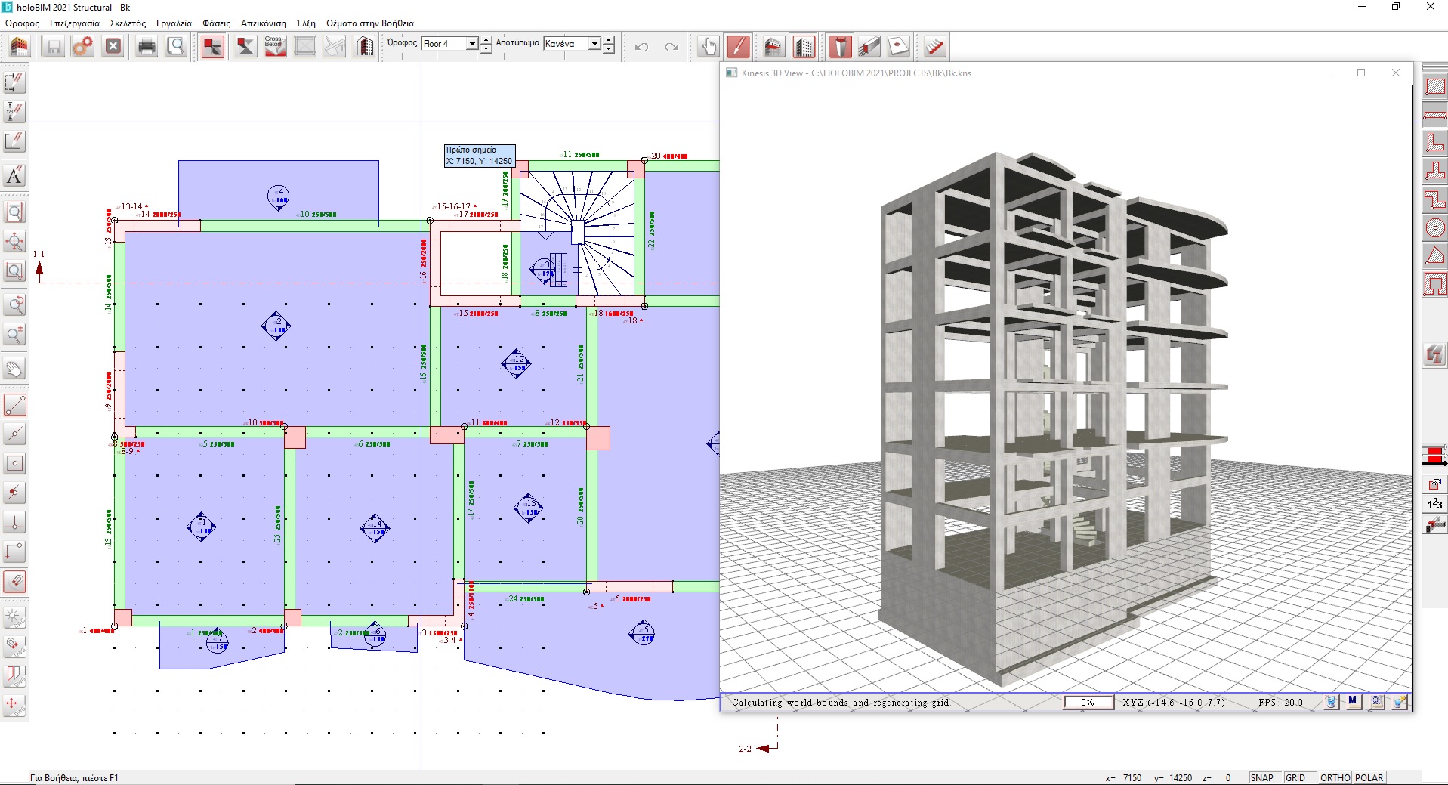Viewport: 1448px width, 785px height.
Task: Click the print icon in toolbar
Action: (x=147, y=47)
